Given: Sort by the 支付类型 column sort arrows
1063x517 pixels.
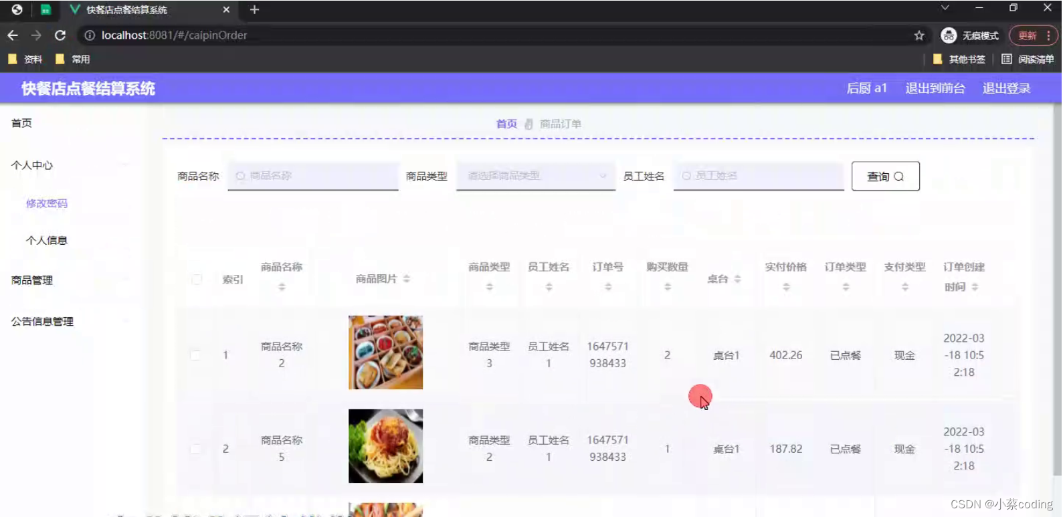Looking at the screenshot, I should click(x=905, y=287).
